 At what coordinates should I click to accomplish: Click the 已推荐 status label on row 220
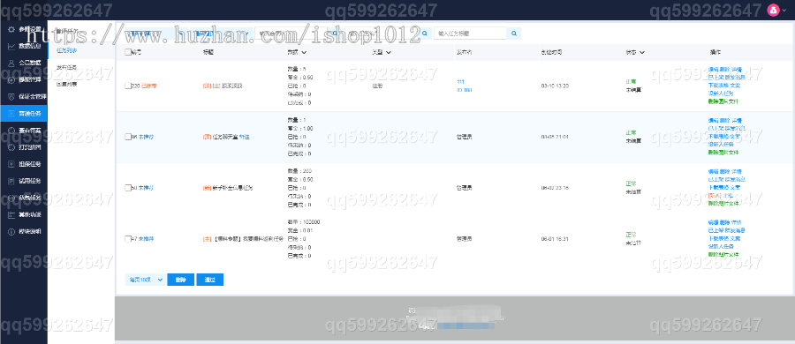point(148,86)
